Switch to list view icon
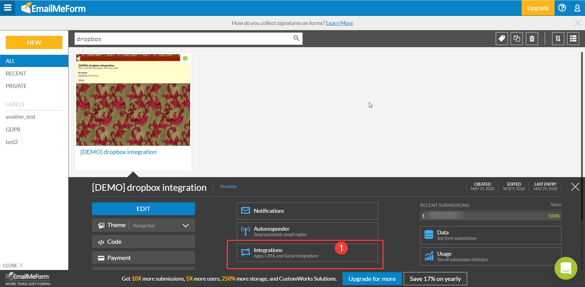Image resolution: width=585 pixels, height=287 pixels. 573,39
